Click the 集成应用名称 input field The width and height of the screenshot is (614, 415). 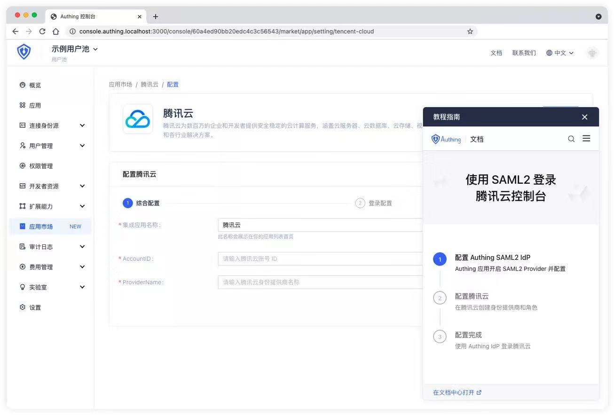[321, 225]
